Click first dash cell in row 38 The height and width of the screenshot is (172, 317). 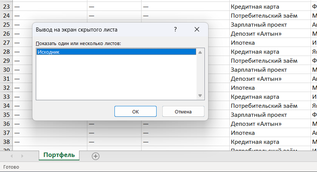click(50, 142)
